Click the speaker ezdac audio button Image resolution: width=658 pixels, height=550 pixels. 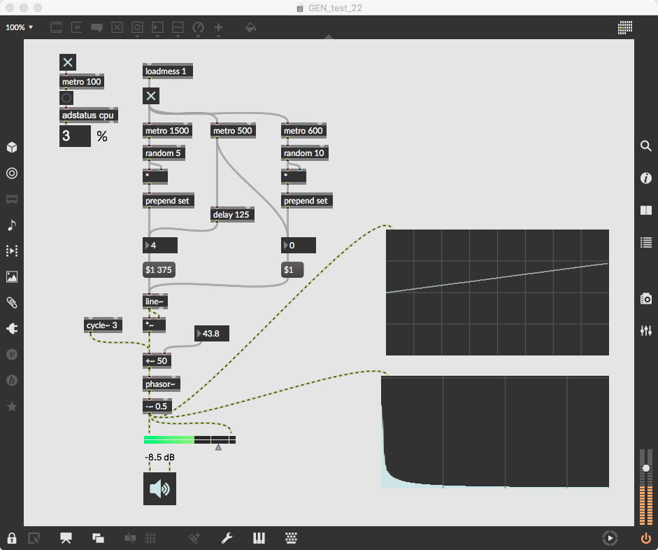point(159,488)
